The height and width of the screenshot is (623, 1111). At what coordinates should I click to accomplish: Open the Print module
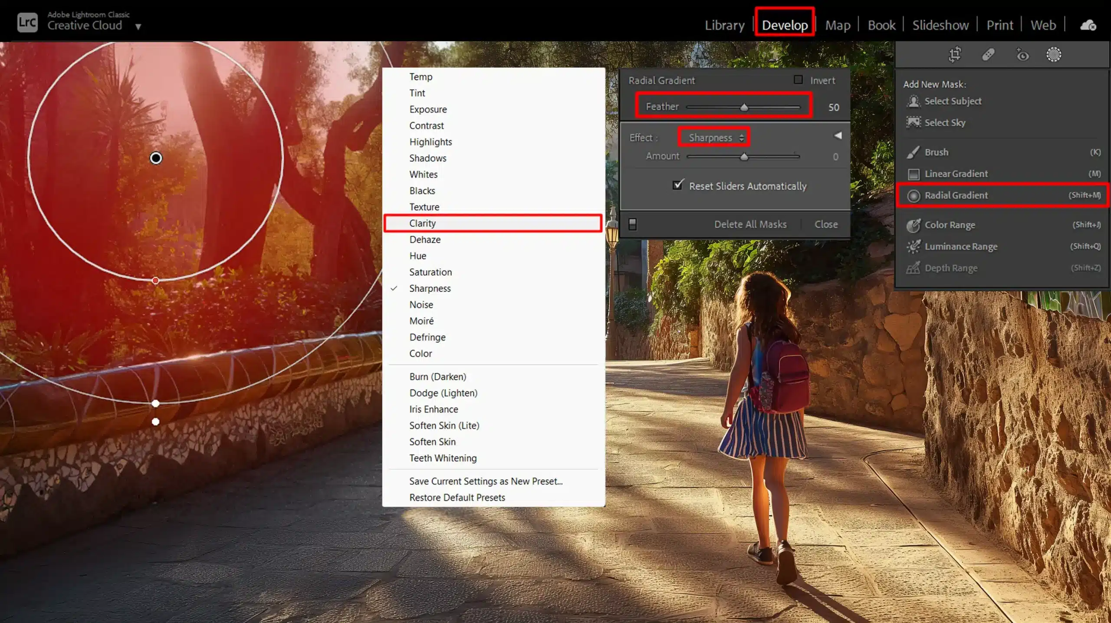pos(1000,25)
